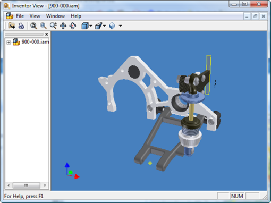
Task: Click the Open file toolbar icon
Action: (x=12, y=26)
